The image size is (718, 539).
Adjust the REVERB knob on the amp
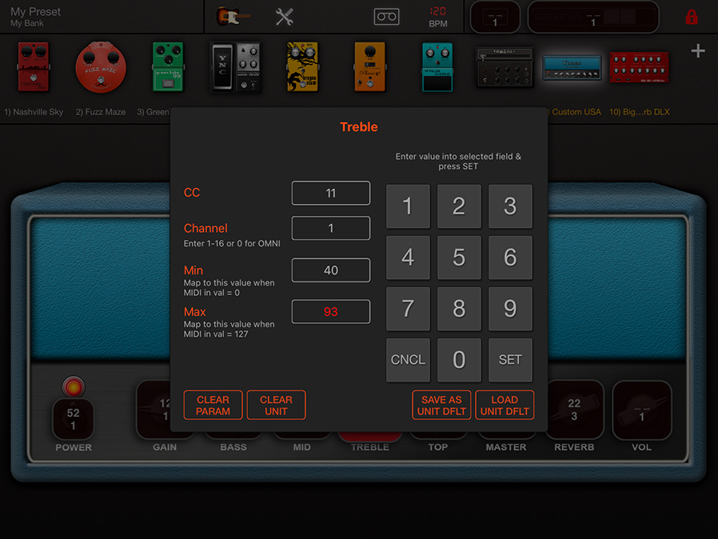click(x=574, y=409)
